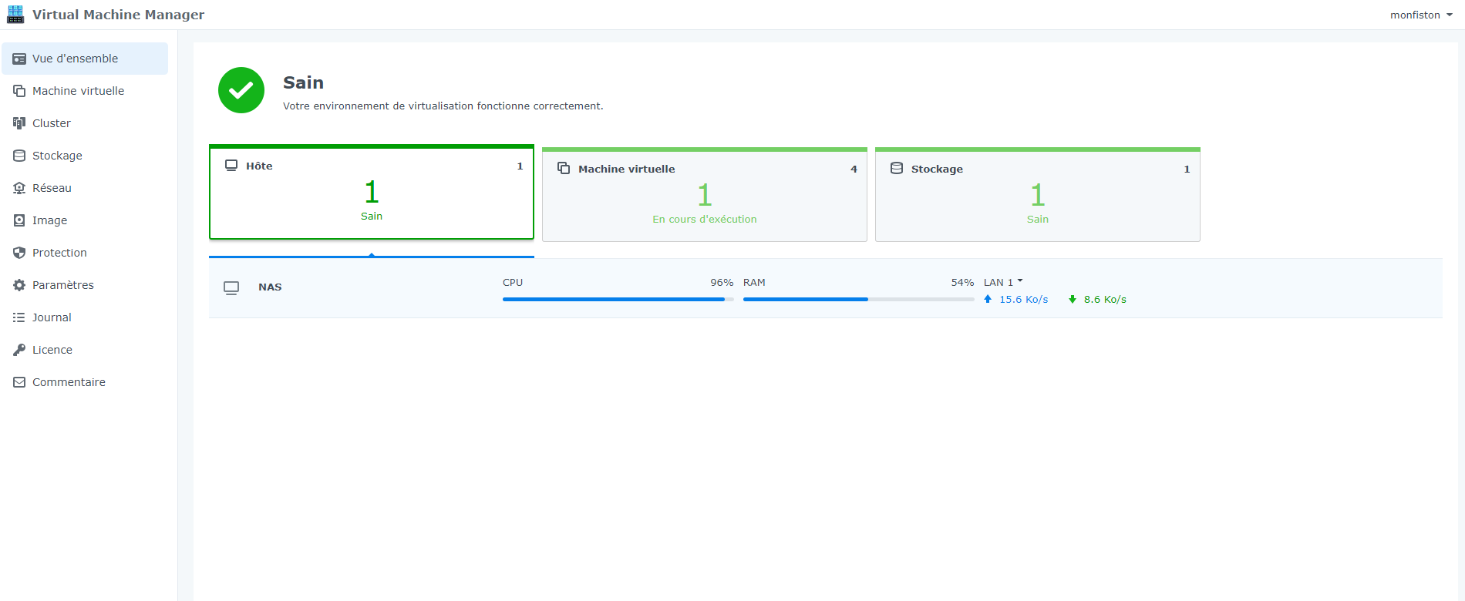Open the Journal sidebar entry
This screenshot has height=601, width=1465.
point(52,317)
